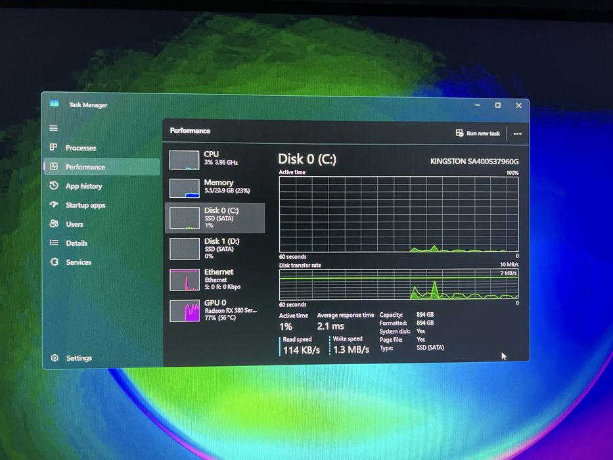Select the Ethernet activity mini graph
The image size is (613, 460).
(185, 280)
